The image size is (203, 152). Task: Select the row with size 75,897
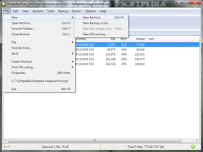(x=137, y=45)
